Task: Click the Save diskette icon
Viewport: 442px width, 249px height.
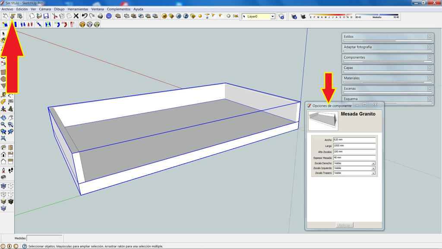Action: point(46,16)
